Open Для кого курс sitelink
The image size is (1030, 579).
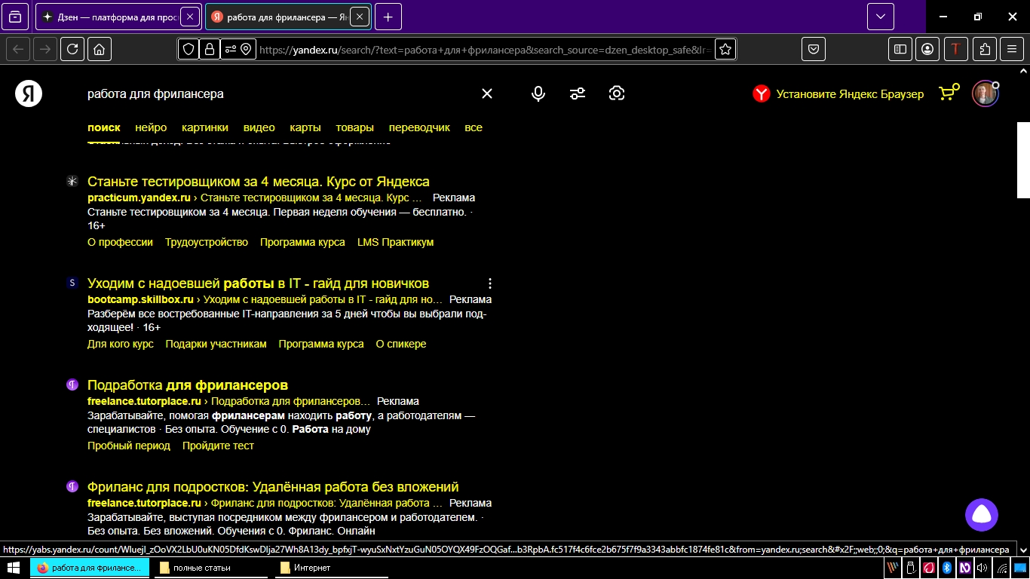(121, 344)
